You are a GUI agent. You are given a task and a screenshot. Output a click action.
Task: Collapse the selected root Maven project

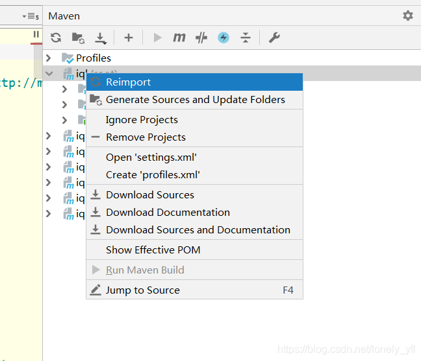pyautogui.click(x=49, y=73)
